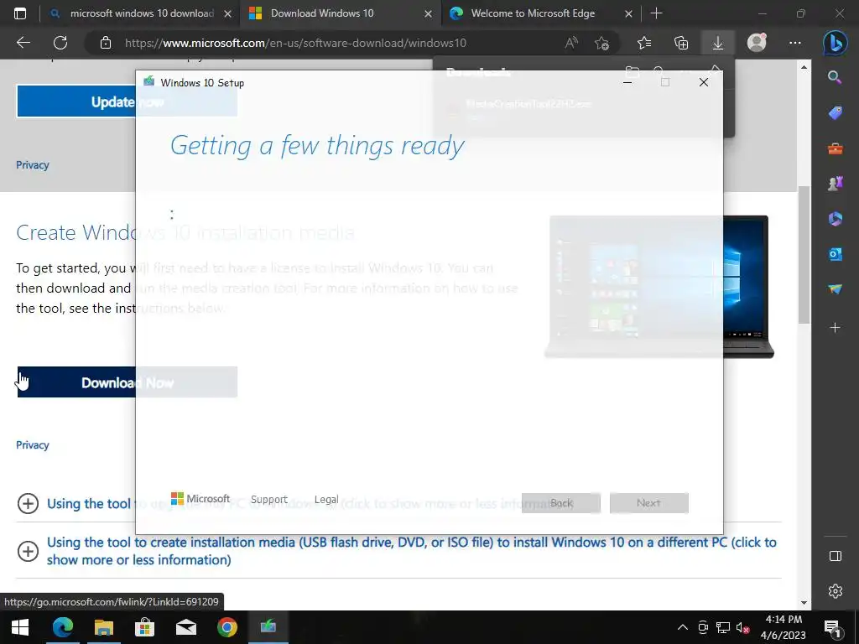Open sidebar Shopping tag icon

point(835,113)
